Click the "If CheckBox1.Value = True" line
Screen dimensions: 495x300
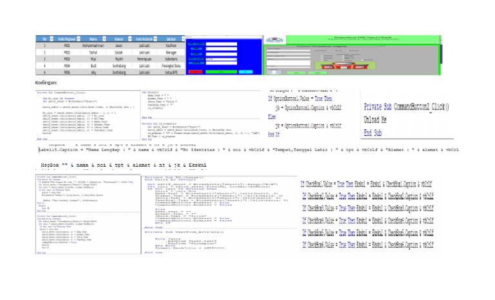(366, 184)
